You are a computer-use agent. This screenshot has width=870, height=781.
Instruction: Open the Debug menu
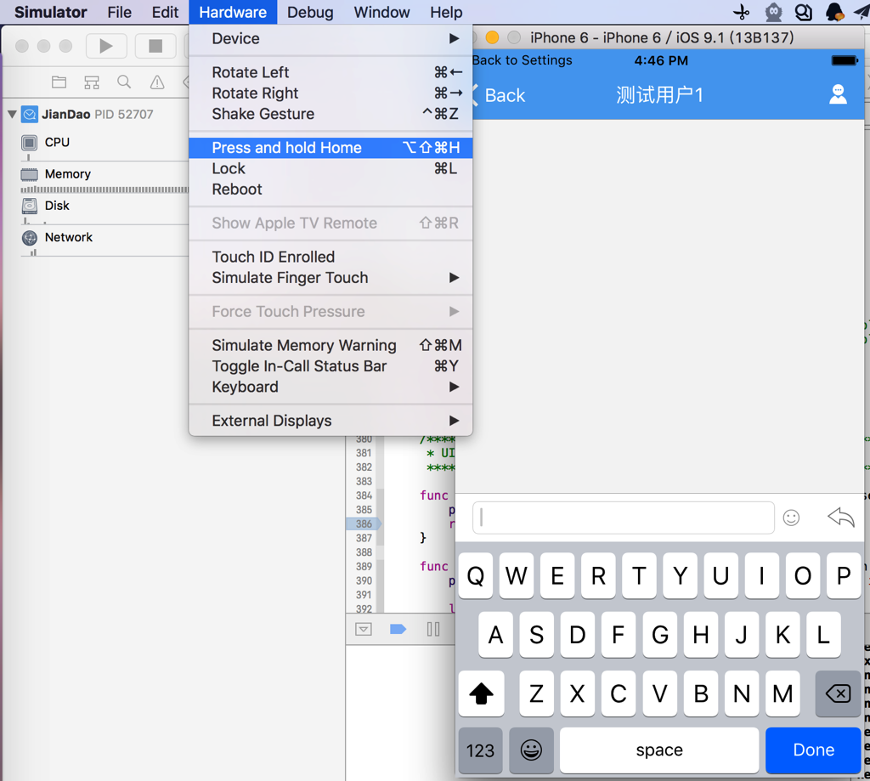pos(310,12)
